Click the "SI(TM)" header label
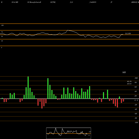 53,2
